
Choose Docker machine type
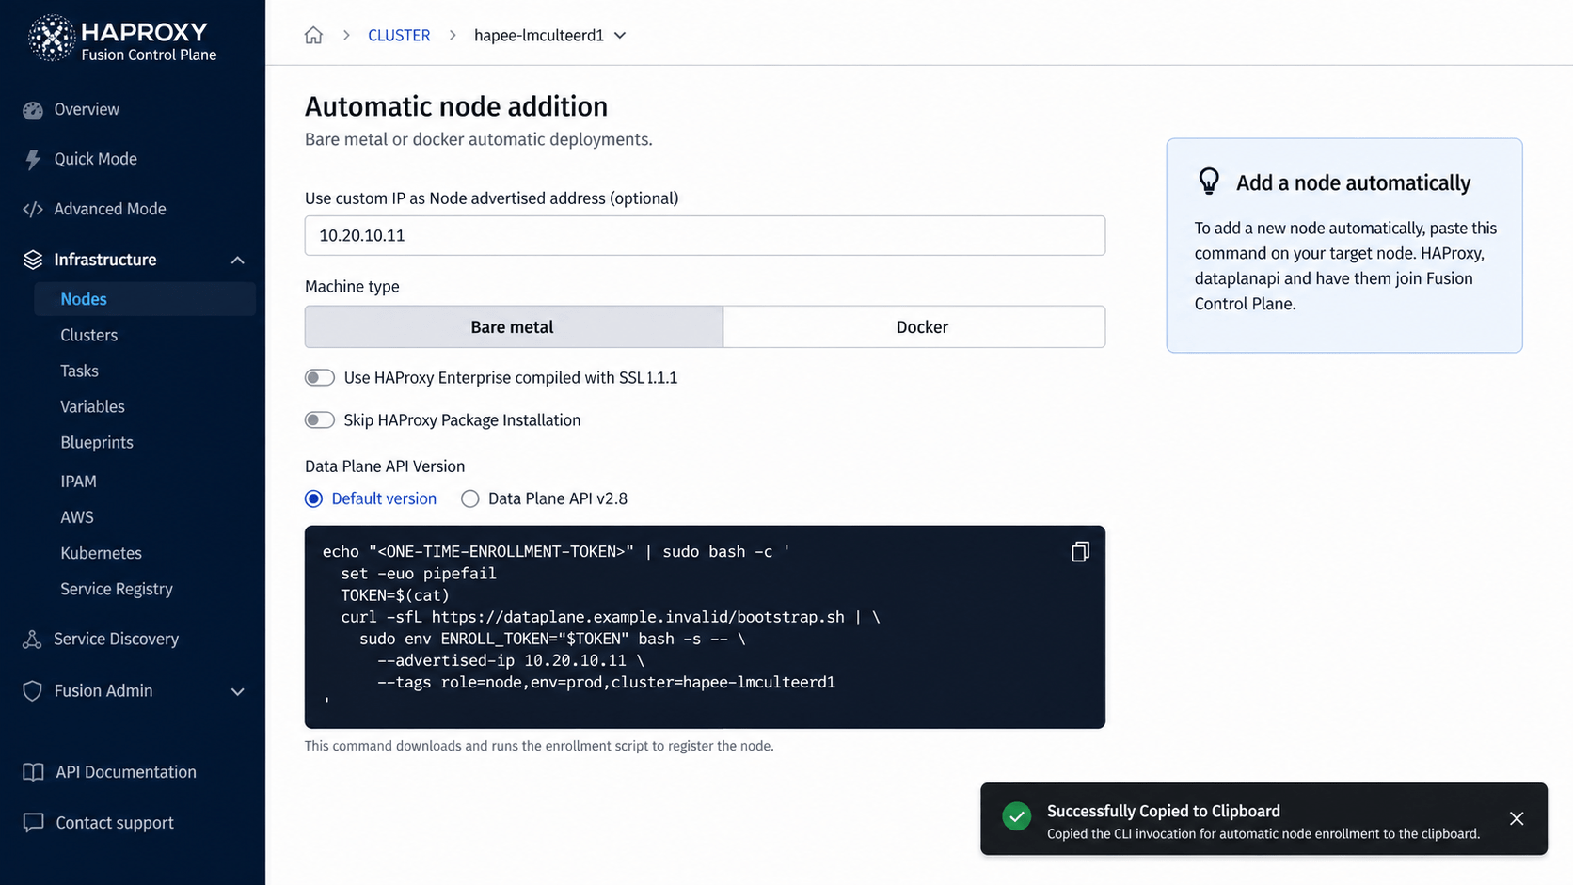coord(914,327)
